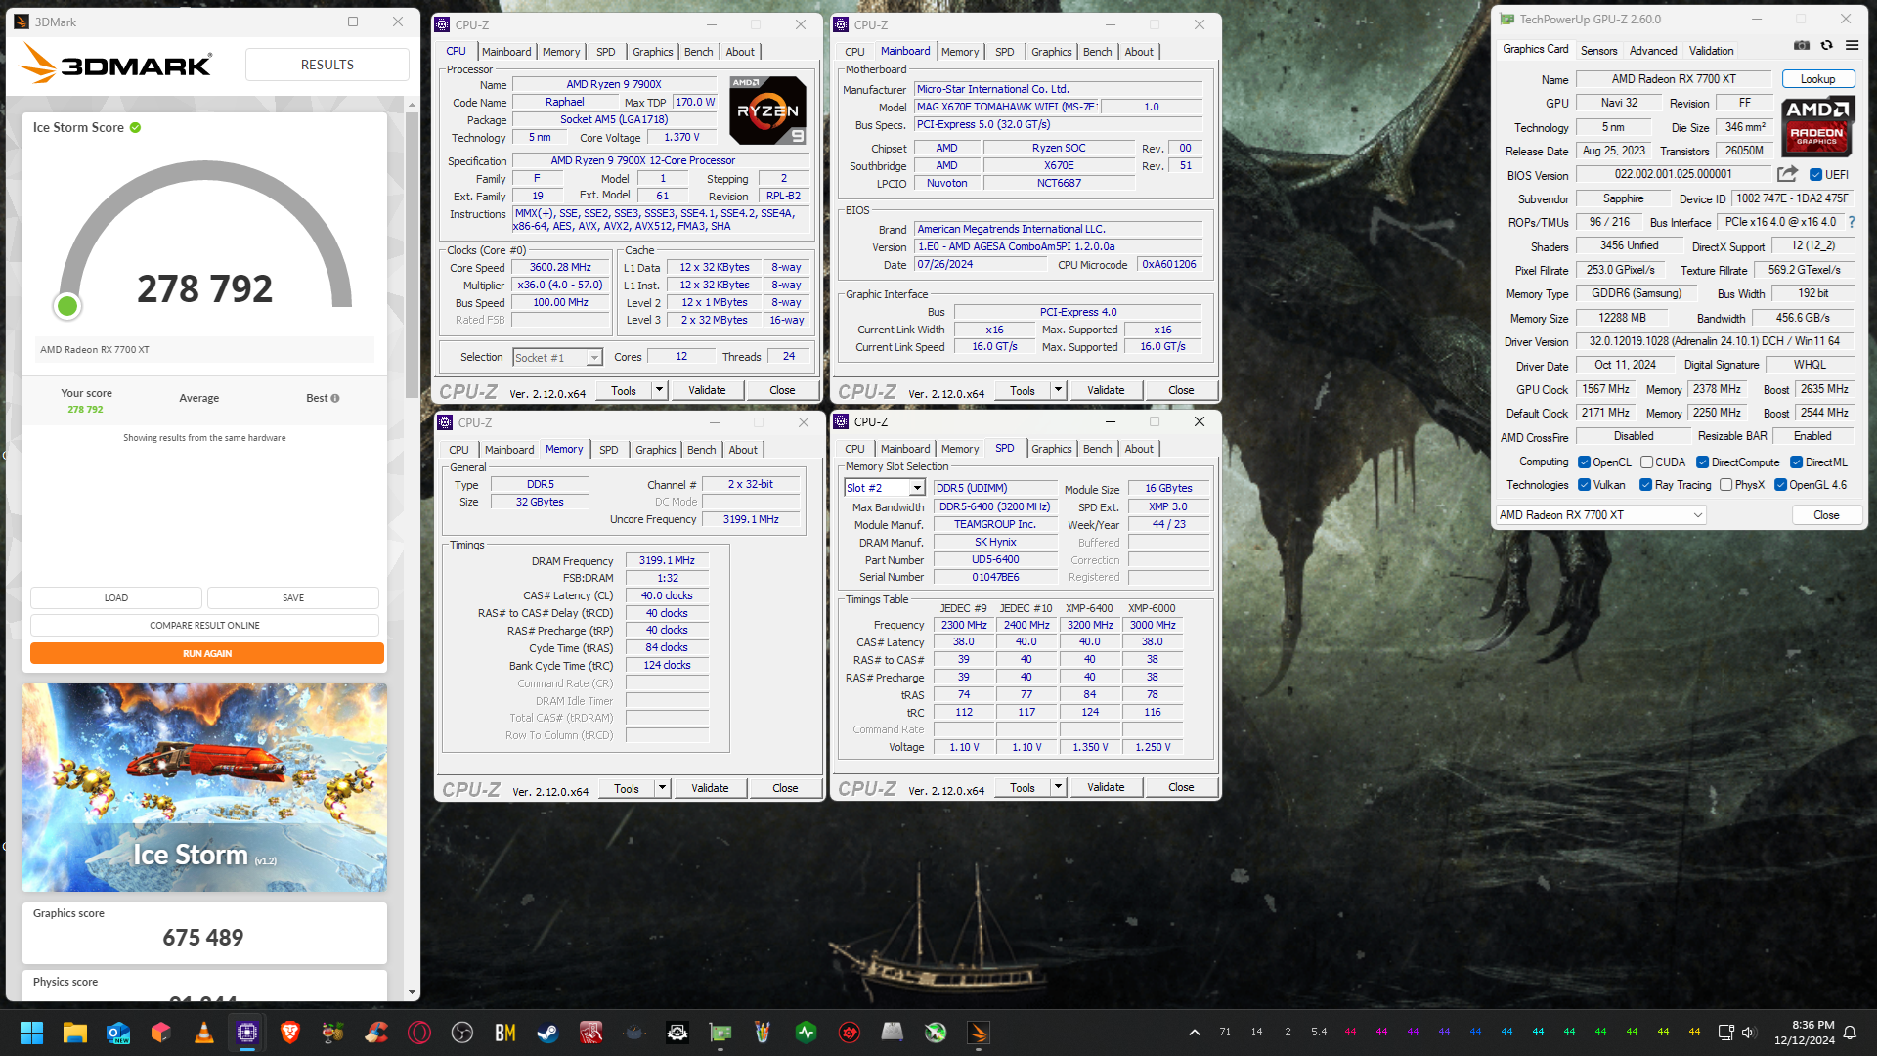Click the green dot on score gauge
The width and height of the screenshot is (1877, 1056).
click(67, 307)
